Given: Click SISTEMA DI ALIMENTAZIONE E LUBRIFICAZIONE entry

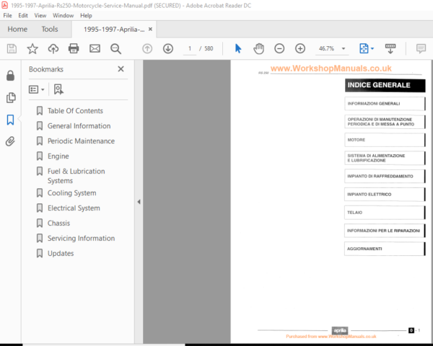Looking at the screenshot, I should [x=385, y=158].
